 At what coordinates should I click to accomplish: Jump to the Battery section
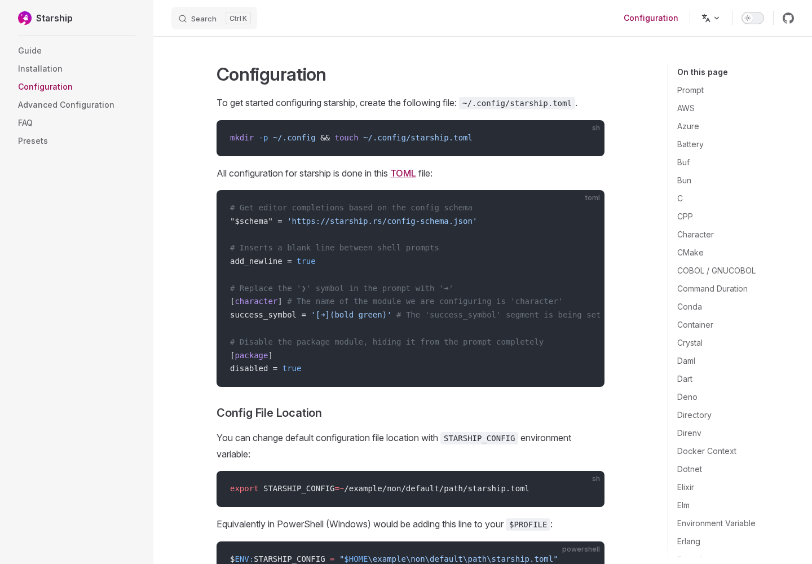[x=690, y=144]
